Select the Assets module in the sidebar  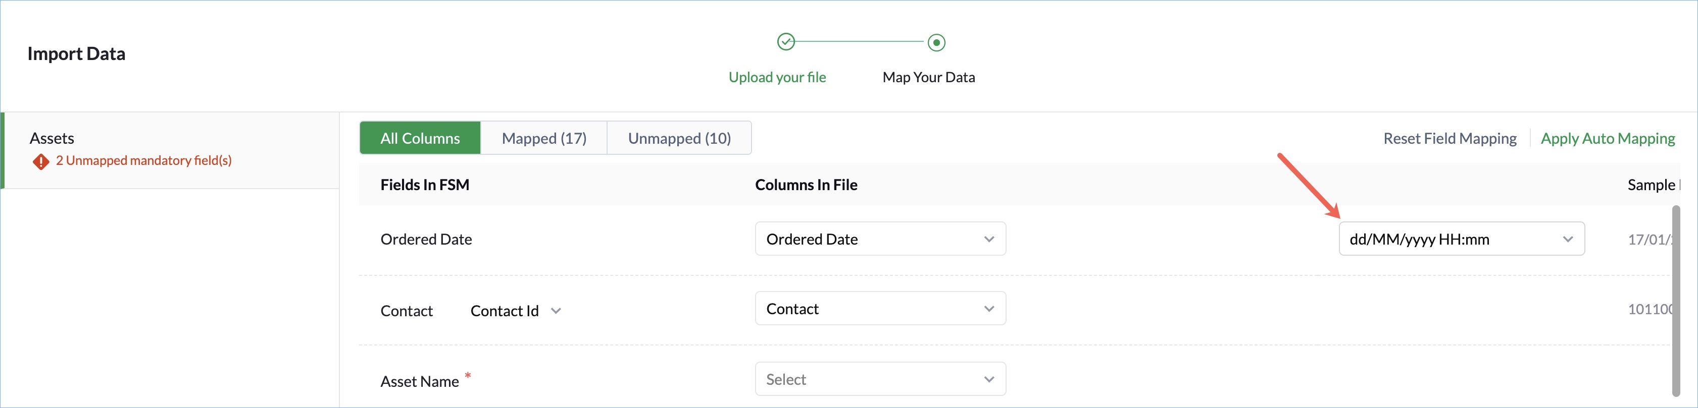coord(52,138)
